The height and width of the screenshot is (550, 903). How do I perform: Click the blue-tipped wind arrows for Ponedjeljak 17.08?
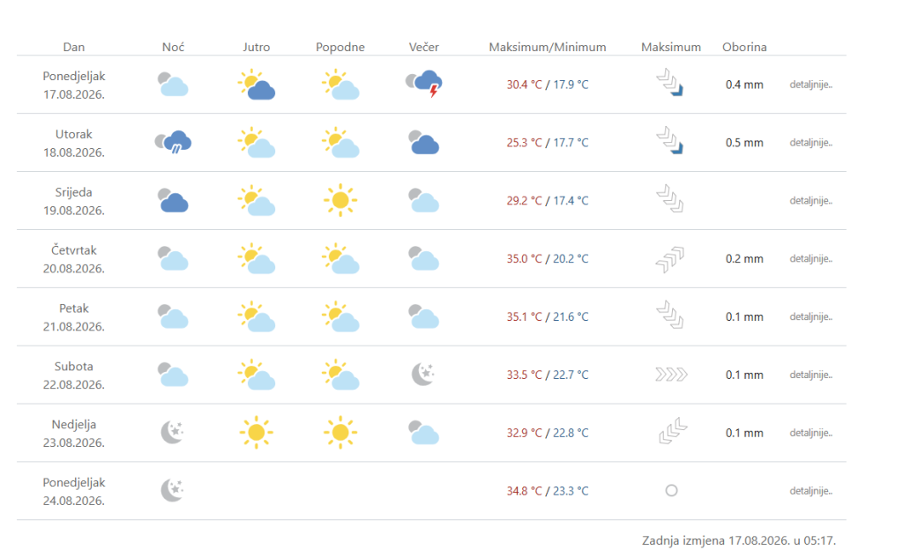pos(670,82)
